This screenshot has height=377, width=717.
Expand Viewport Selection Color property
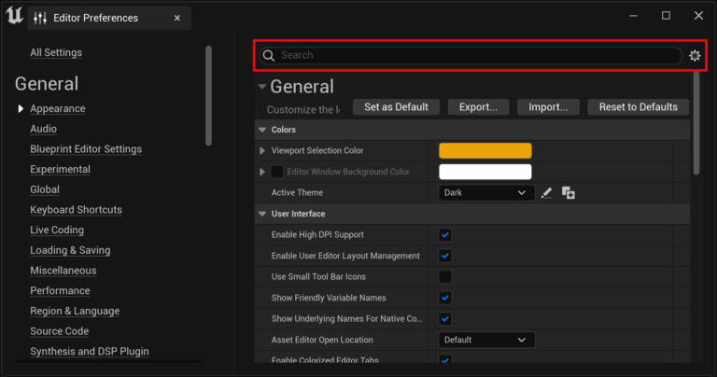point(262,150)
